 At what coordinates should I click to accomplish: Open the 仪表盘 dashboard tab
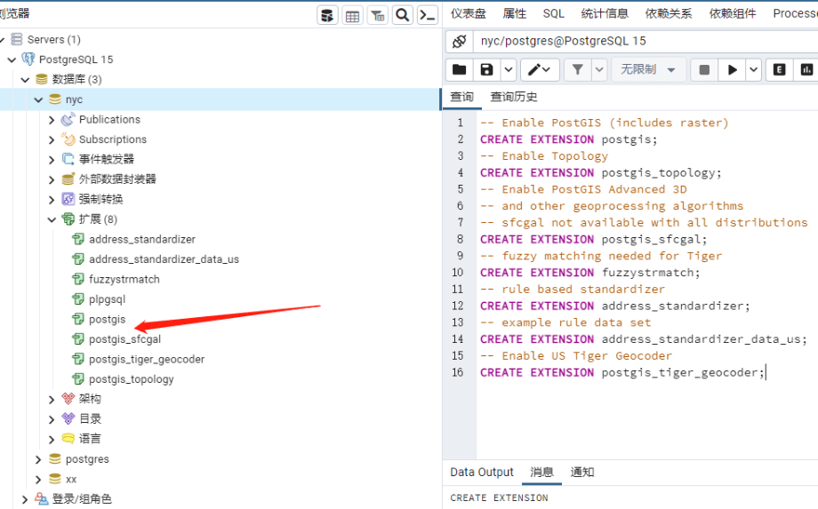click(469, 13)
